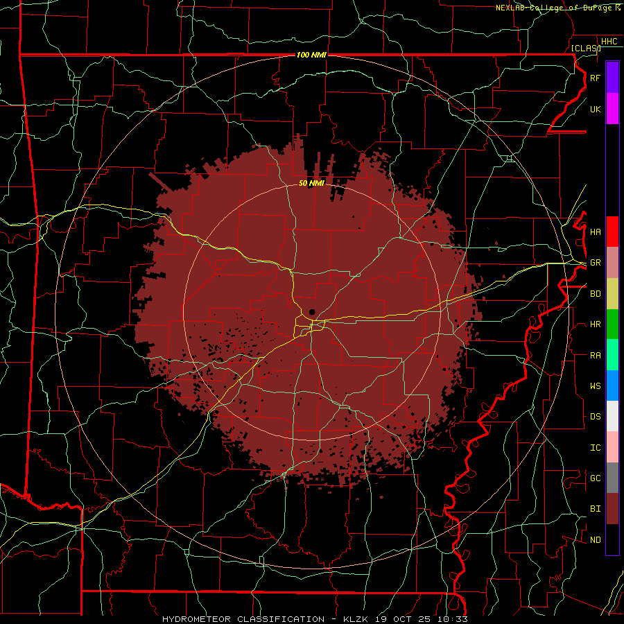This screenshot has width=624, height=624.
Task: Click the 'BI' legend label text
Action: coord(595,509)
